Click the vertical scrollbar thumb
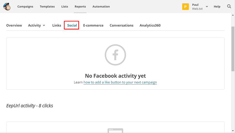Image resolution: width=235 pixels, height=133 pixels. pos(233,49)
